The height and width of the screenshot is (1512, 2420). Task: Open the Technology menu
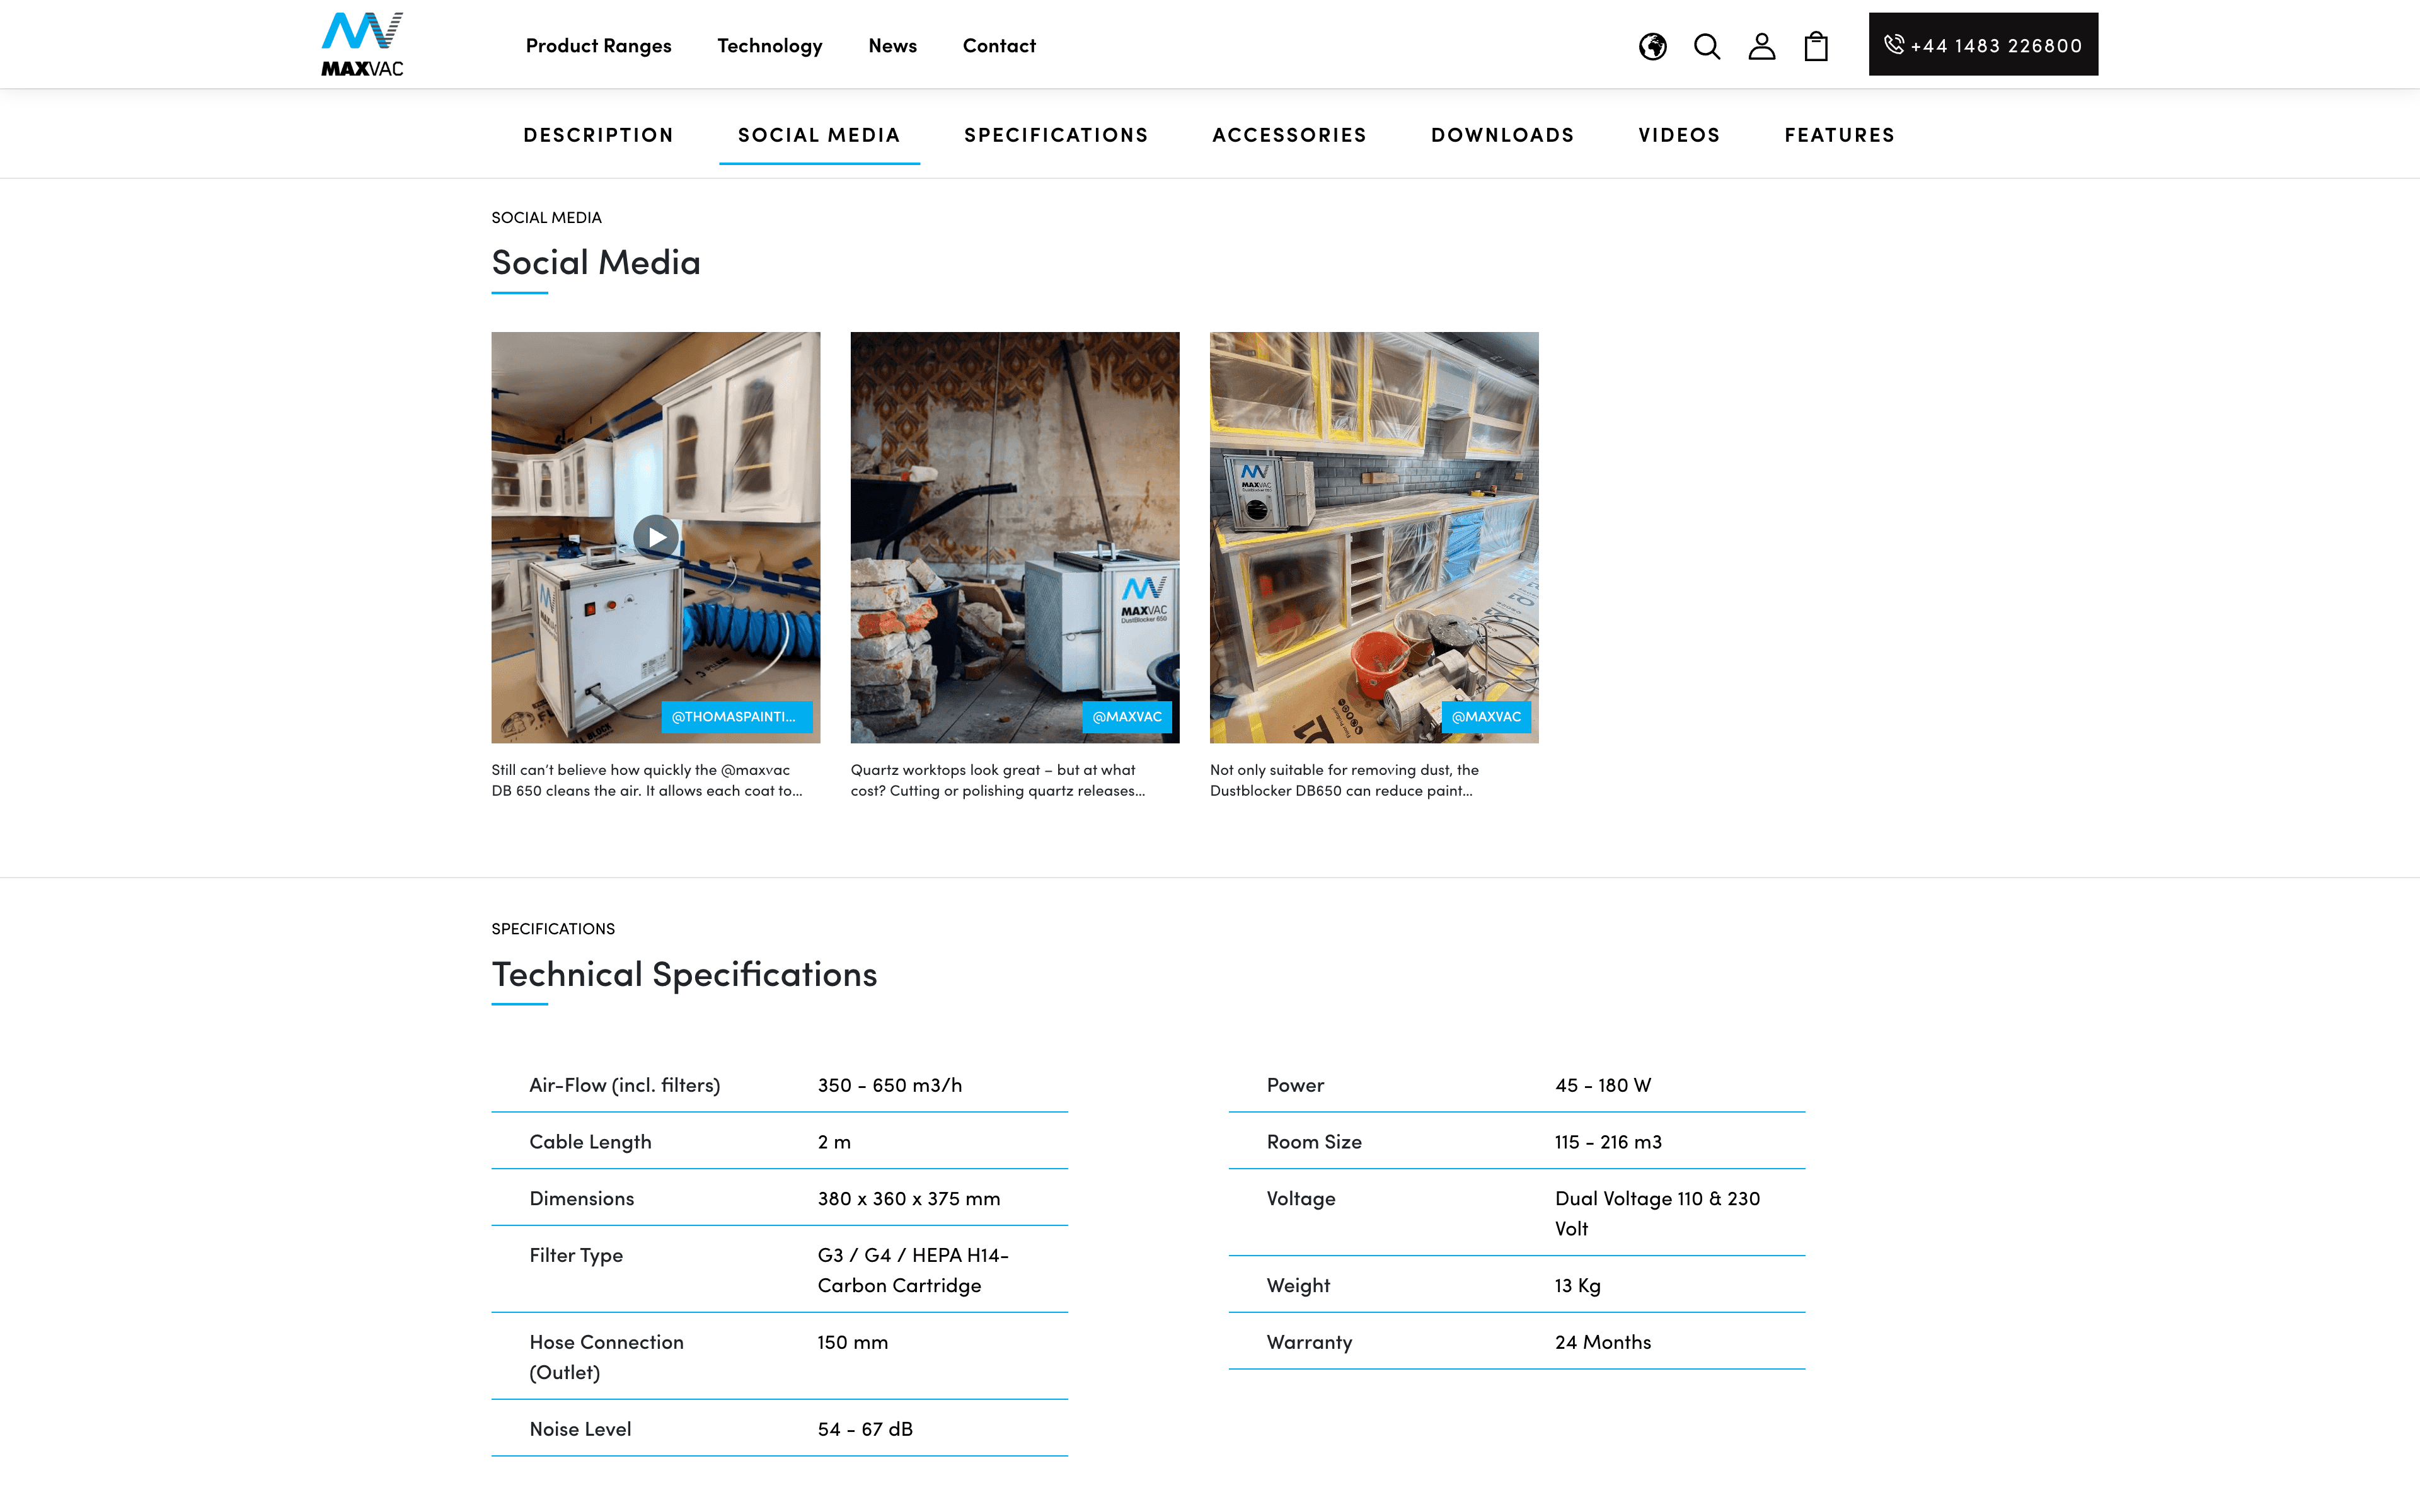769,46
